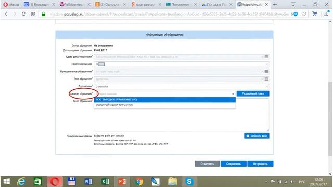Click the Отправить button
Image resolution: width=333 pixels, height=187 pixels.
tap(260, 164)
